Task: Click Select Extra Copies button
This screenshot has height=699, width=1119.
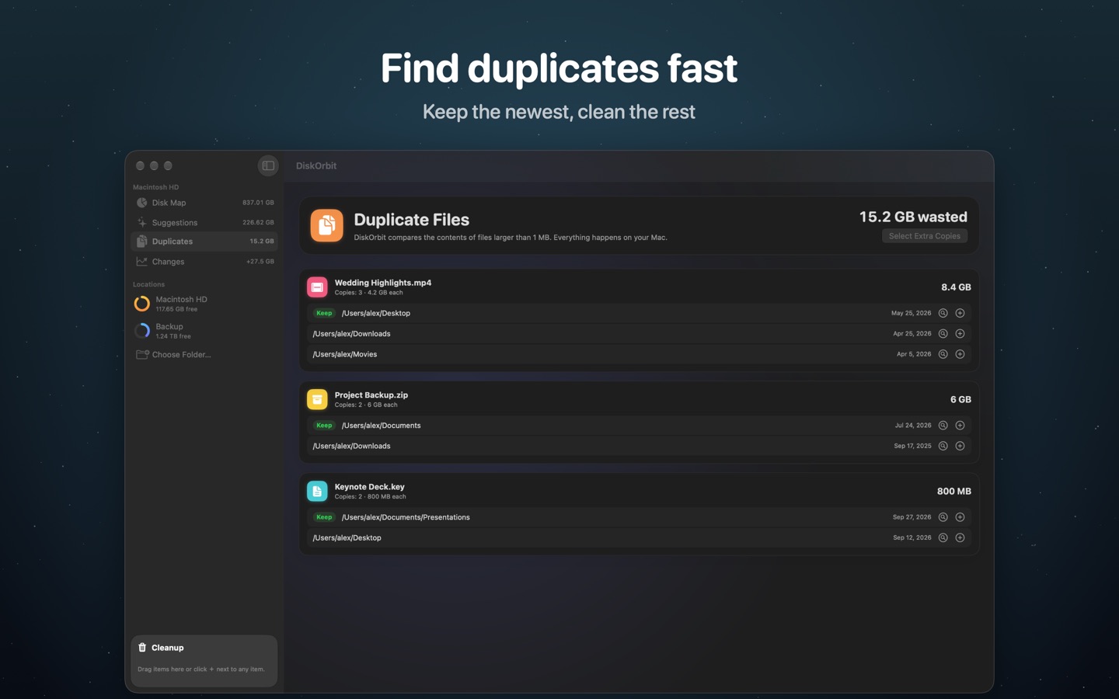Action: [924, 236]
